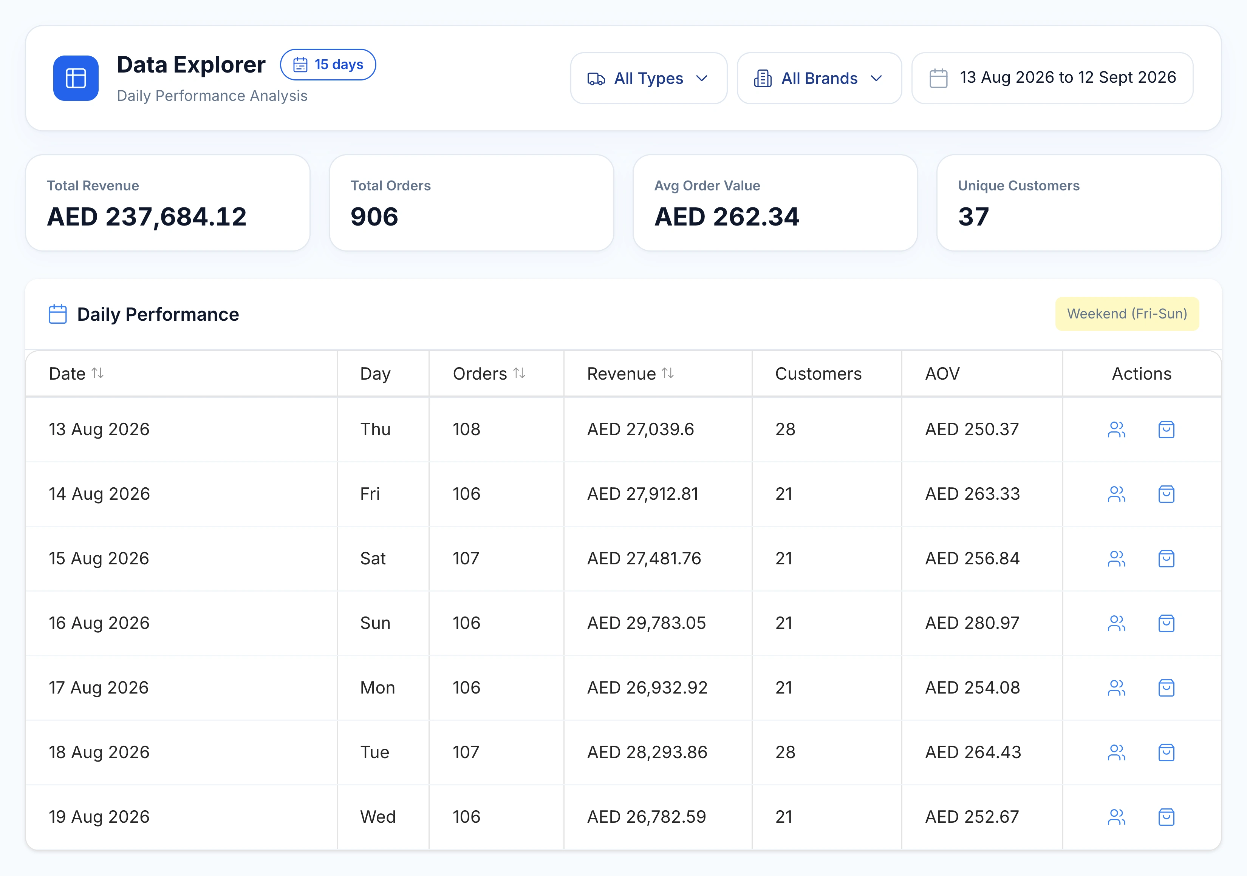Open the date range picker field
Screen dimensions: 1247x876
tap(1052, 78)
